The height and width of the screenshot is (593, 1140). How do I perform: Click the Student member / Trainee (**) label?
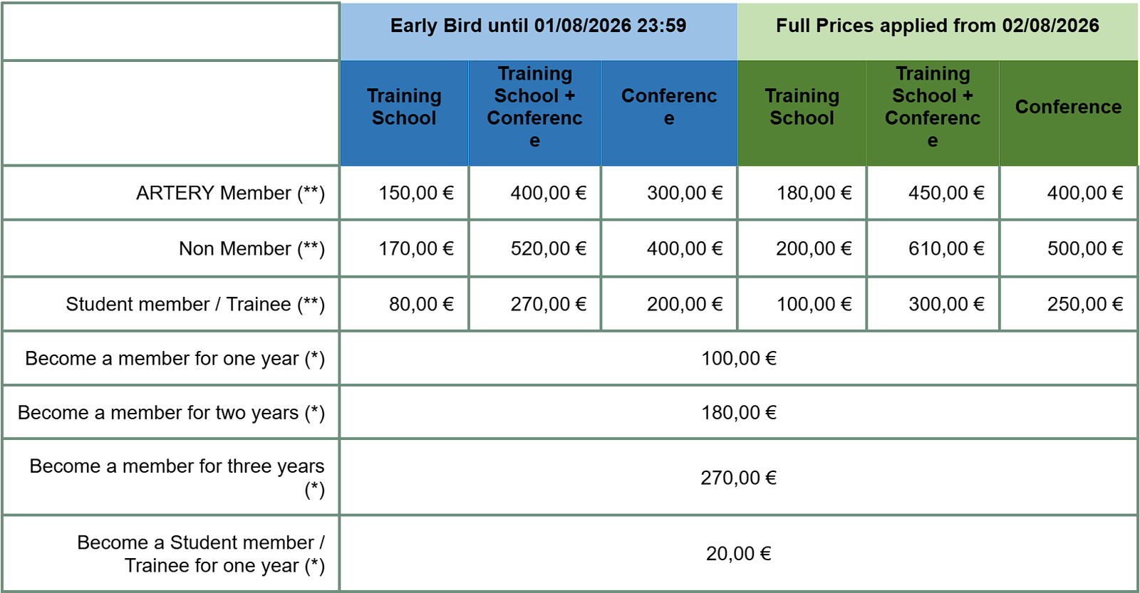tap(195, 304)
